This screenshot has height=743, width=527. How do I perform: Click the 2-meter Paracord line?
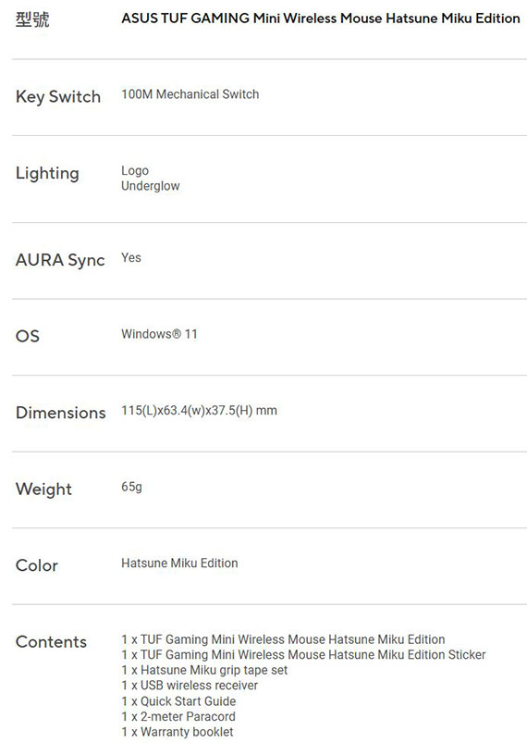coord(178,716)
